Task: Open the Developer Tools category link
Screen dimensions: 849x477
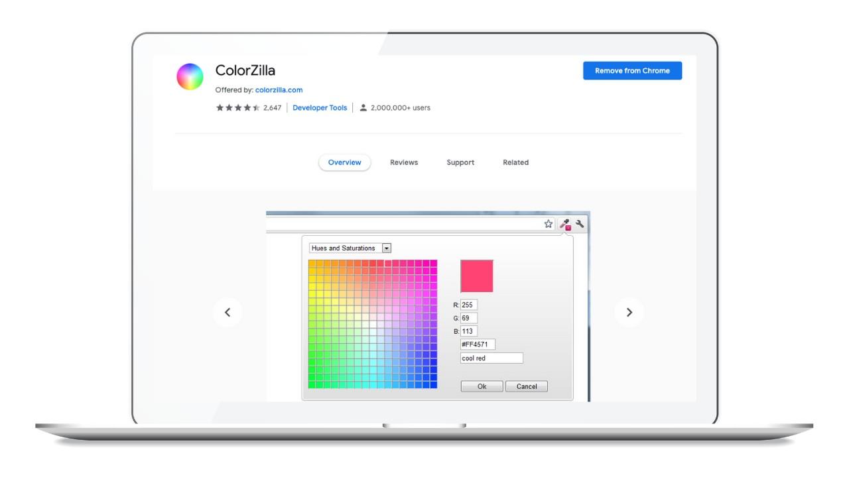Action: [320, 108]
